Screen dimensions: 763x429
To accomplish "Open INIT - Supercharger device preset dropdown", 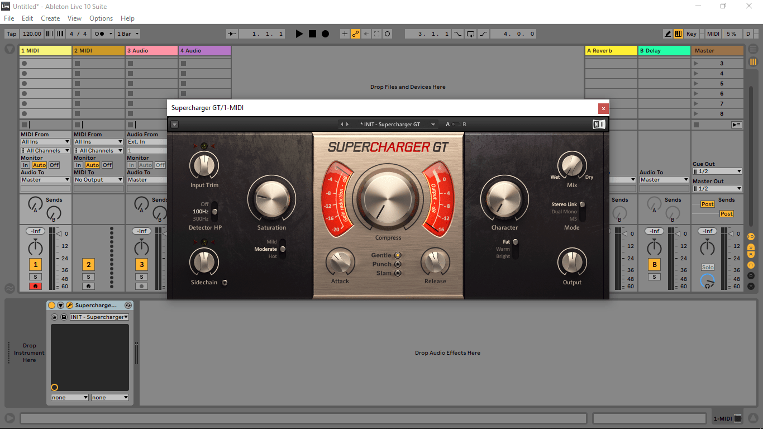I will [x=99, y=317].
